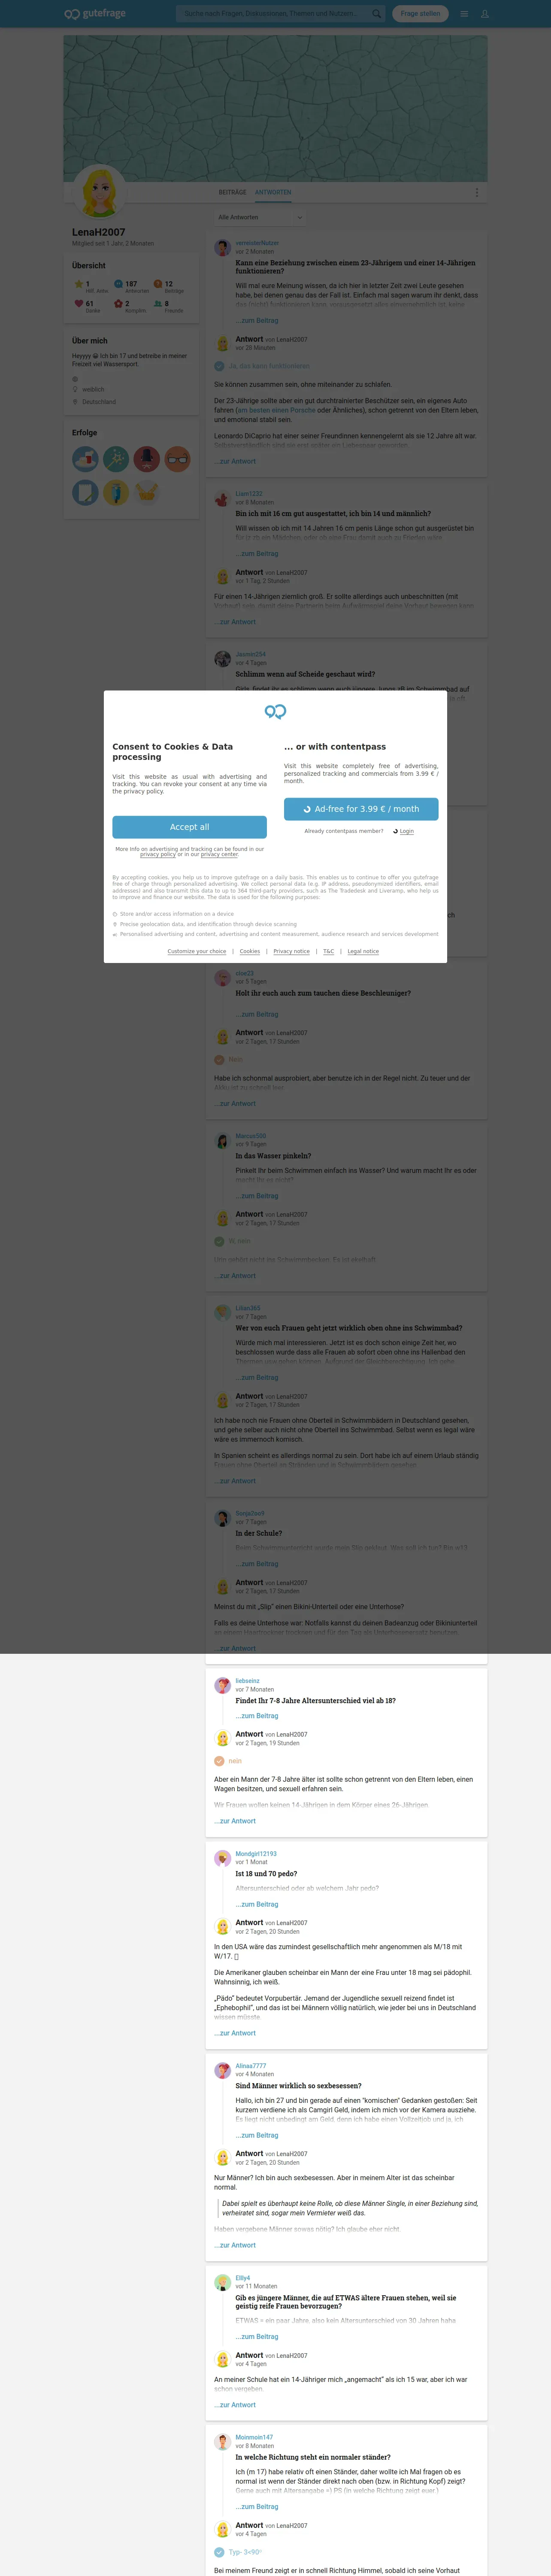Click the privacy center link in dialog

(219, 854)
